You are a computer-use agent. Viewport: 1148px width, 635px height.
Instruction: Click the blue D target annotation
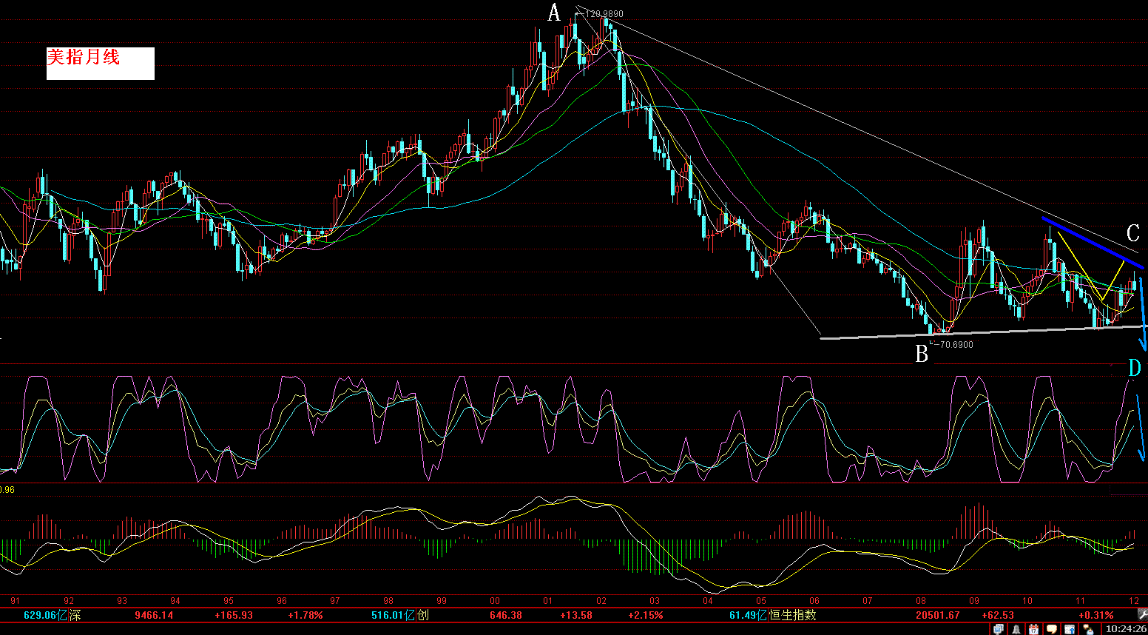[x=1134, y=367]
